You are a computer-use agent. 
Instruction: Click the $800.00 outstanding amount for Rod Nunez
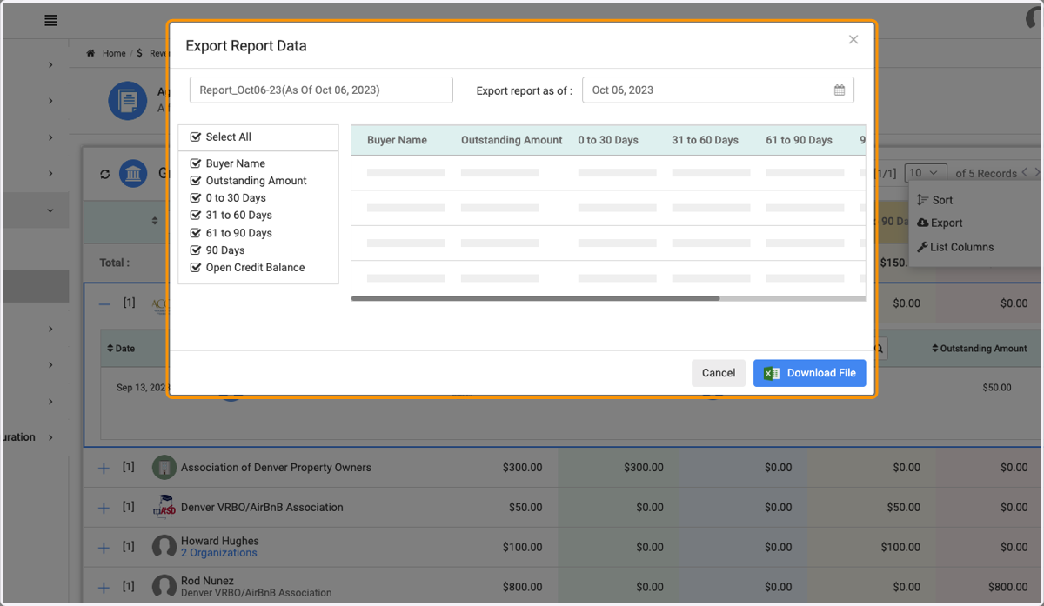(522, 587)
